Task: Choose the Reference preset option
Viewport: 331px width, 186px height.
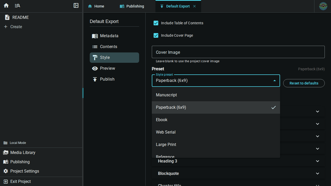Action: (x=216, y=154)
